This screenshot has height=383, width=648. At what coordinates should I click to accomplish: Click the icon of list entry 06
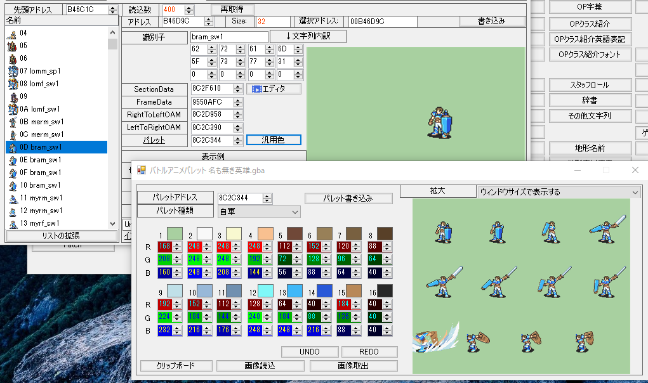tap(13, 58)
